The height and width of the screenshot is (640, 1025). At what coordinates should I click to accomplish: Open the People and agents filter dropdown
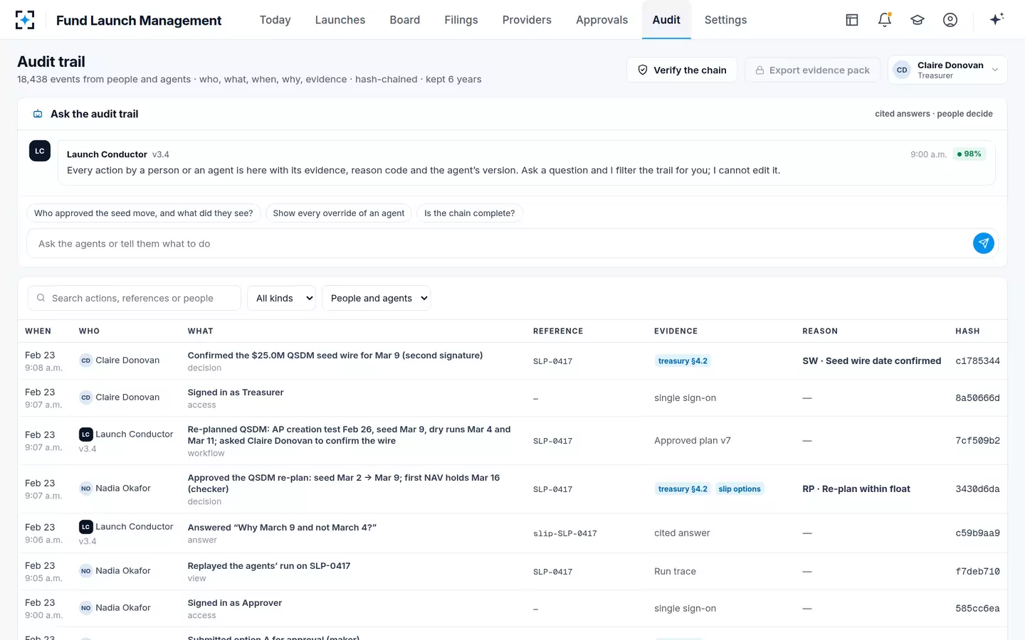pyautogui.click(x=377, y=298)
